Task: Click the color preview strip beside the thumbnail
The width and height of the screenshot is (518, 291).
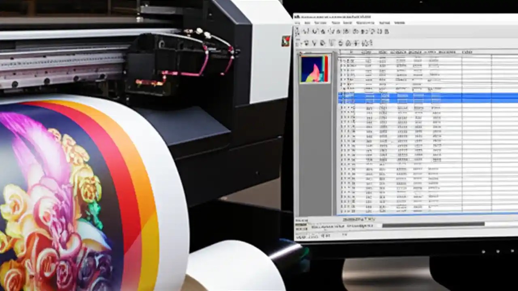Action: point(326,69)
